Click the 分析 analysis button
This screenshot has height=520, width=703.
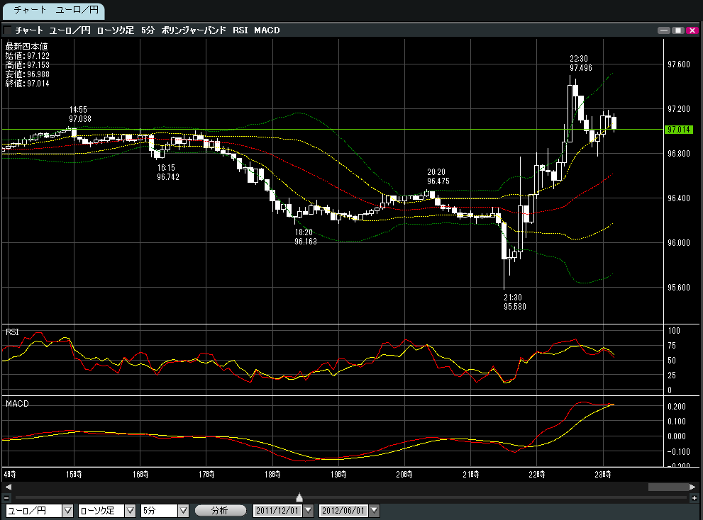[220, 510]
